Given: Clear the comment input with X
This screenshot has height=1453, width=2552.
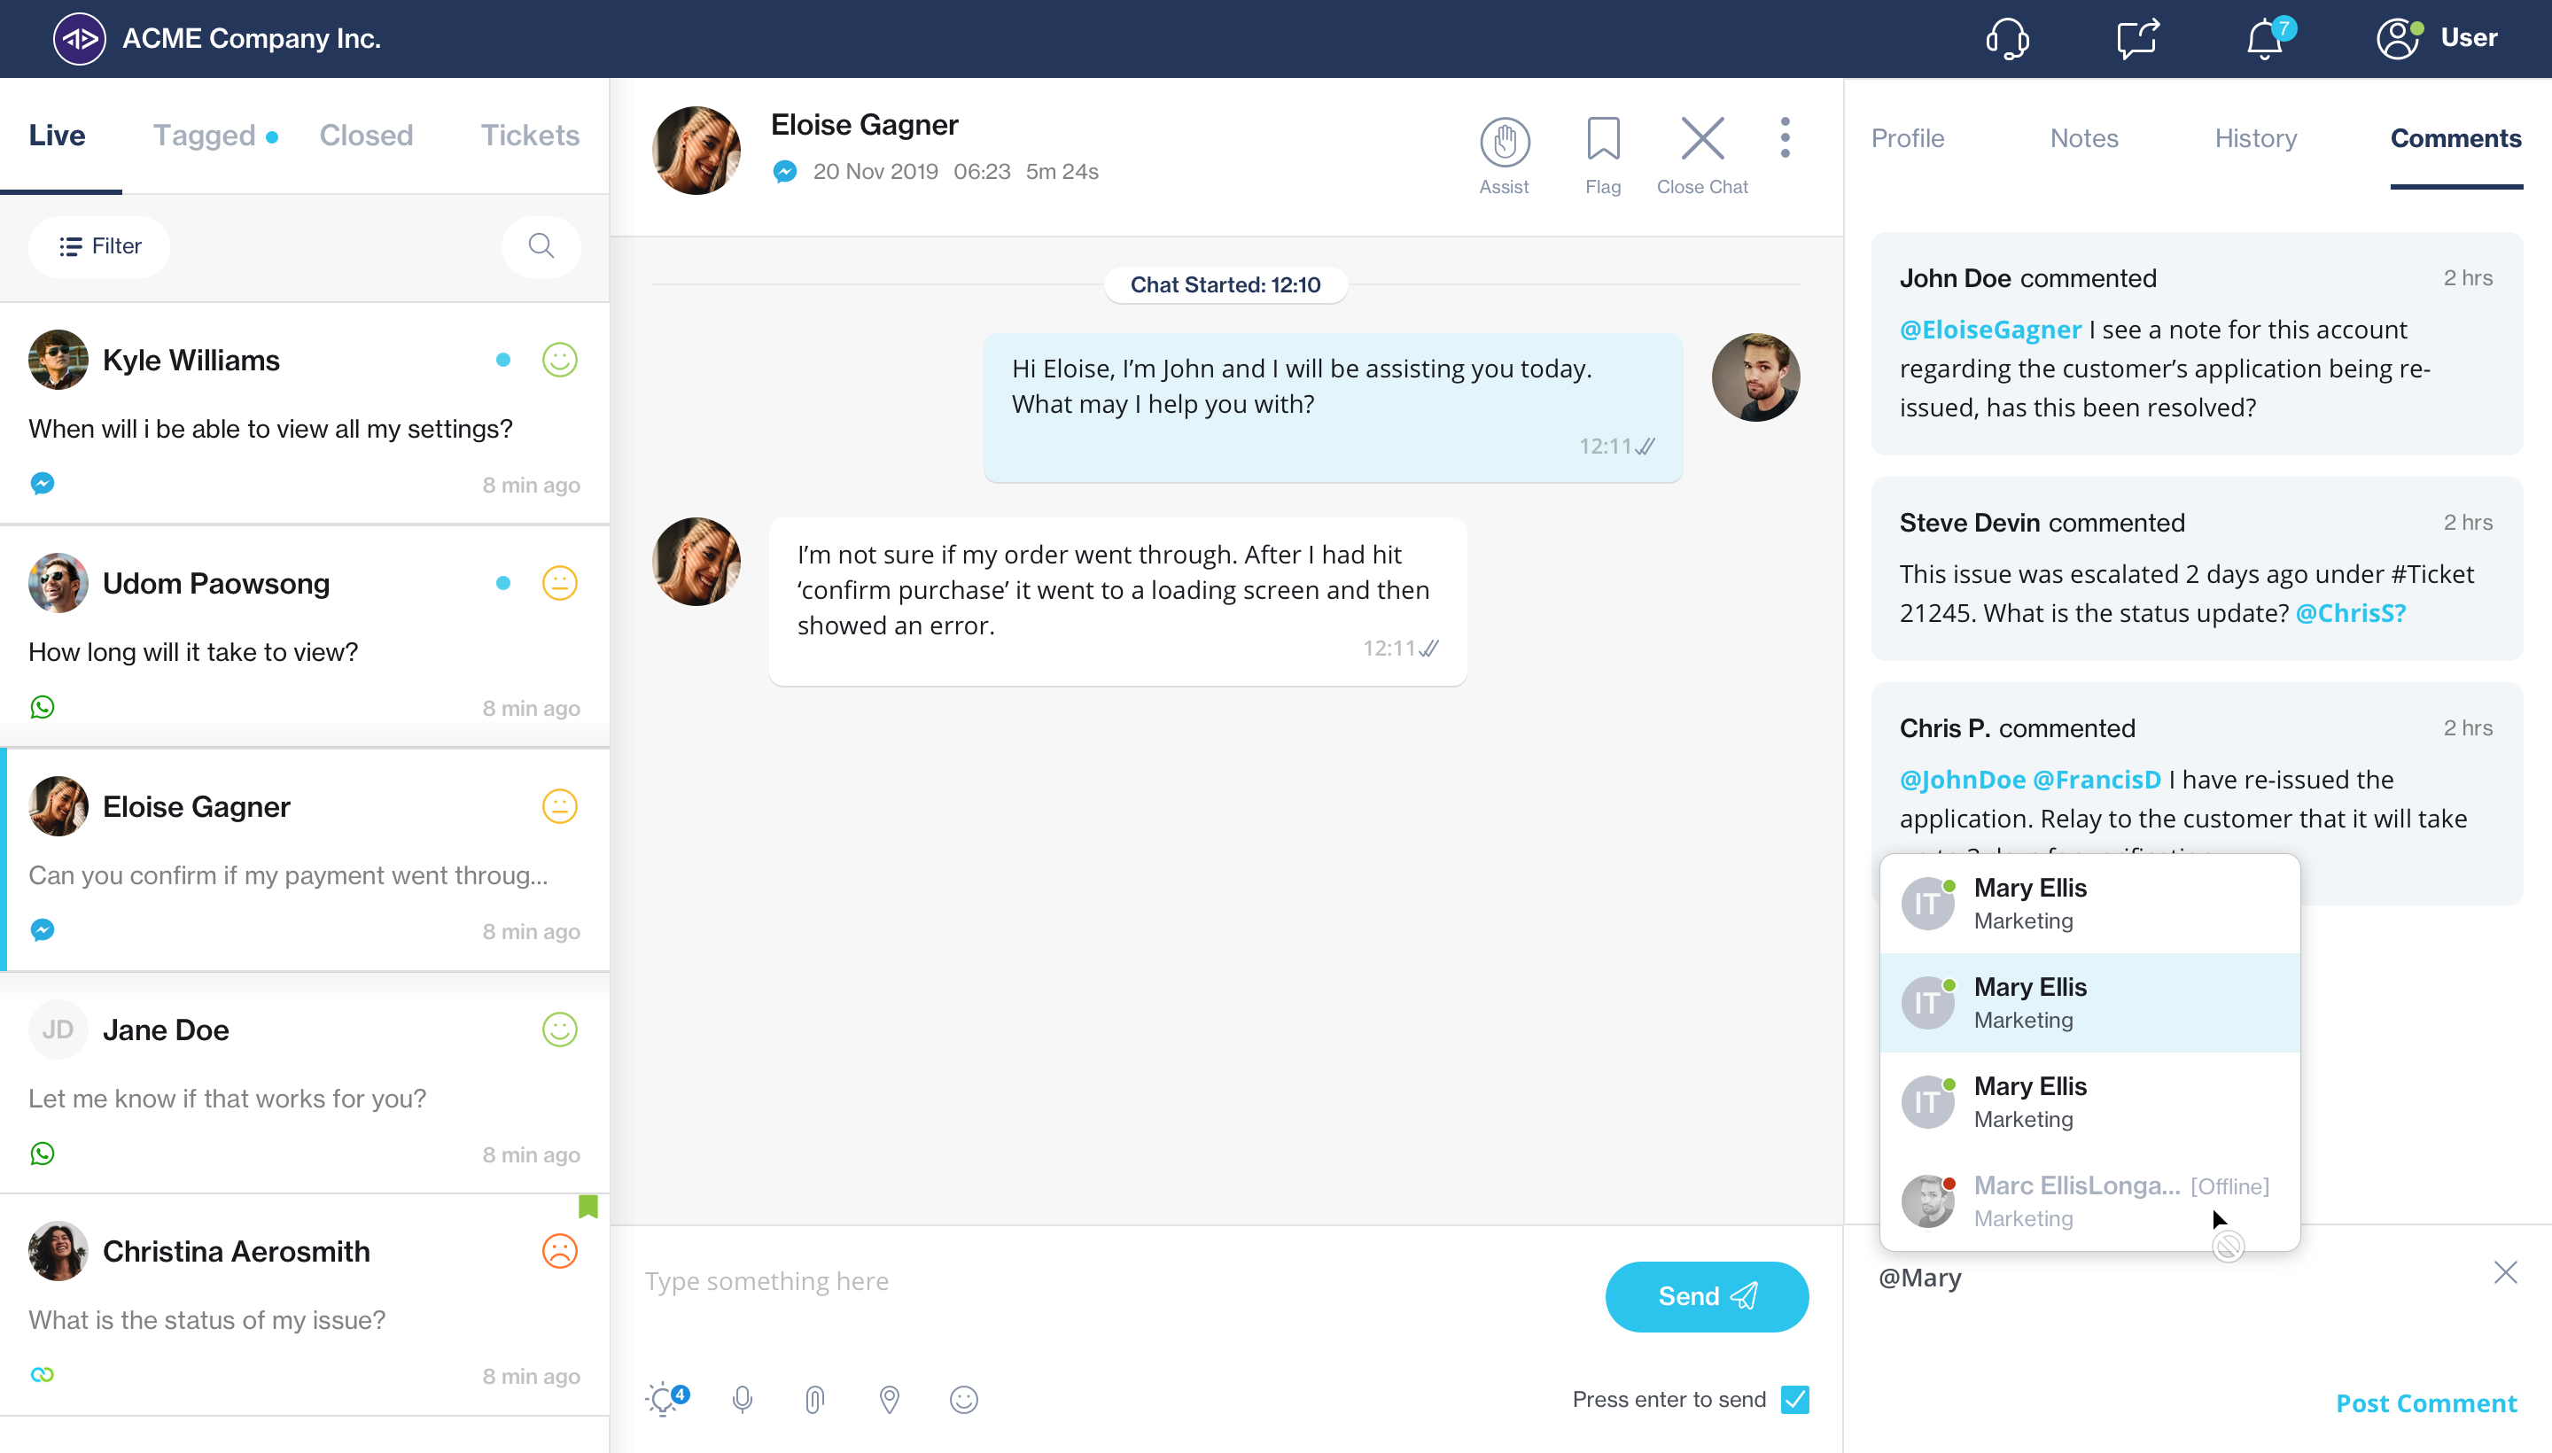Looking at the screenshot, I should (x=2504, y=1272).
